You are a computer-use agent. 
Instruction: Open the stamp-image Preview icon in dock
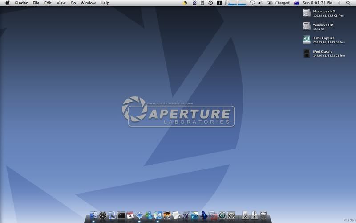point(112,215)
